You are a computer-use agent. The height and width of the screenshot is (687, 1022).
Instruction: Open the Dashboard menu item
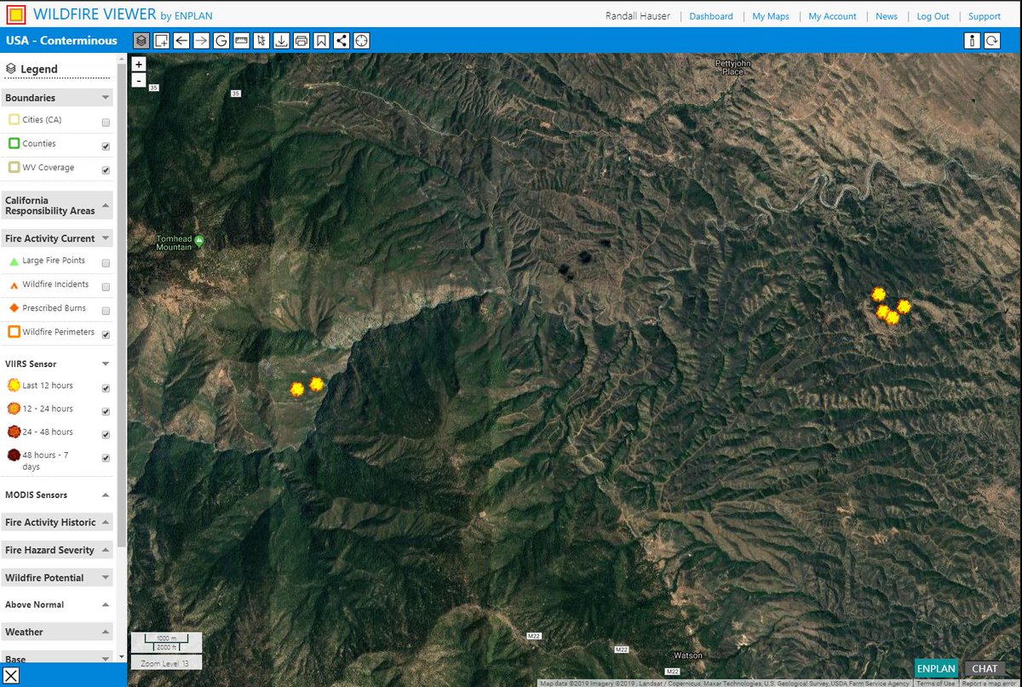tap(711, 15)
